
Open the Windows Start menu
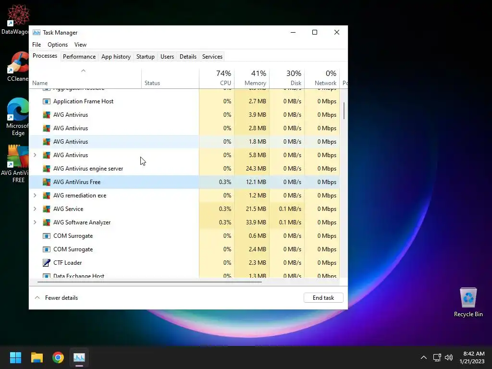coord(15,357)
